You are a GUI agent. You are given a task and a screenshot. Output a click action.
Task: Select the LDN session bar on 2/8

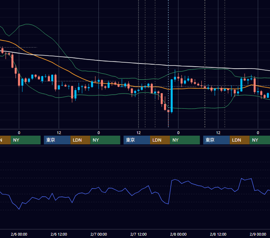click(240, 140)
